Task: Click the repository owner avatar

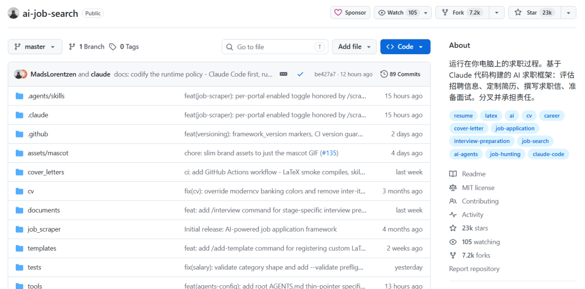Action: 14,13
